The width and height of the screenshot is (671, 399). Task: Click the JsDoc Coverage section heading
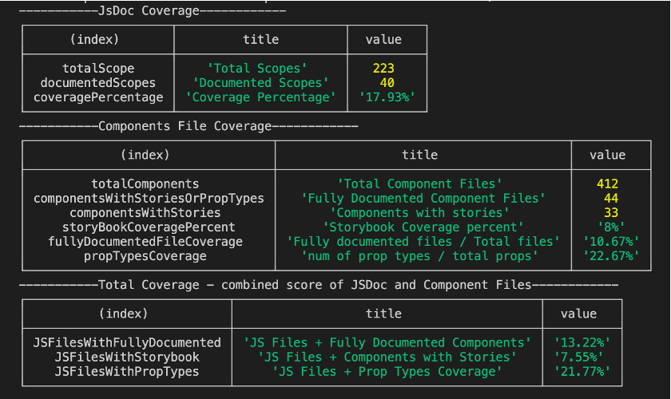click(152, 11)
